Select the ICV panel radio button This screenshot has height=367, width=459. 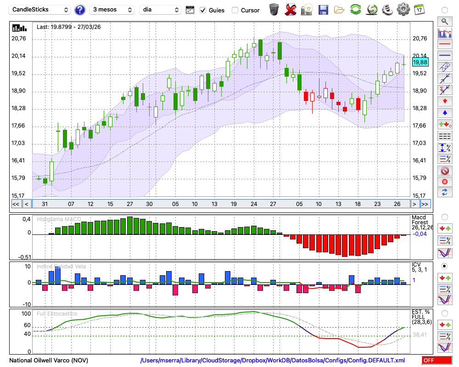click(445, 266)
